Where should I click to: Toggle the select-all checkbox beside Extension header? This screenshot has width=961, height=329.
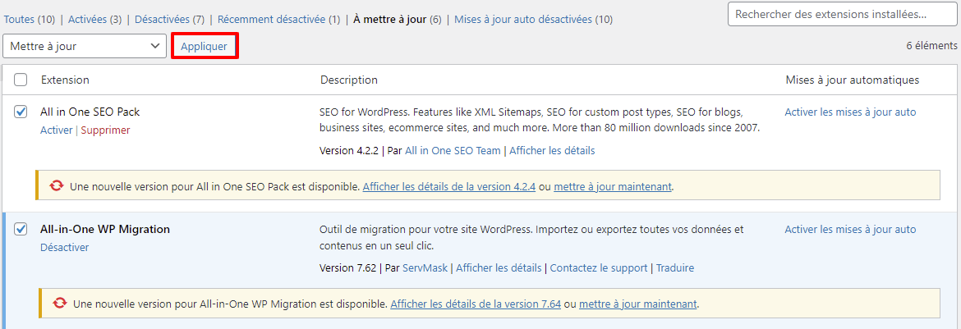click(21, 80)
